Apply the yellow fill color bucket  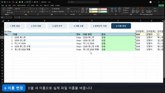[28, 12]
